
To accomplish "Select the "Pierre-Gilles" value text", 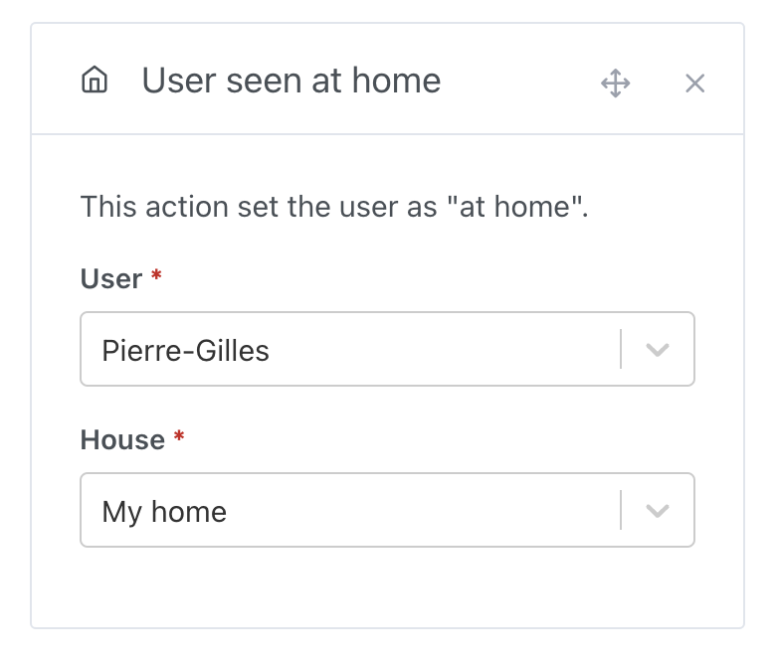I will tap(185, 350).
